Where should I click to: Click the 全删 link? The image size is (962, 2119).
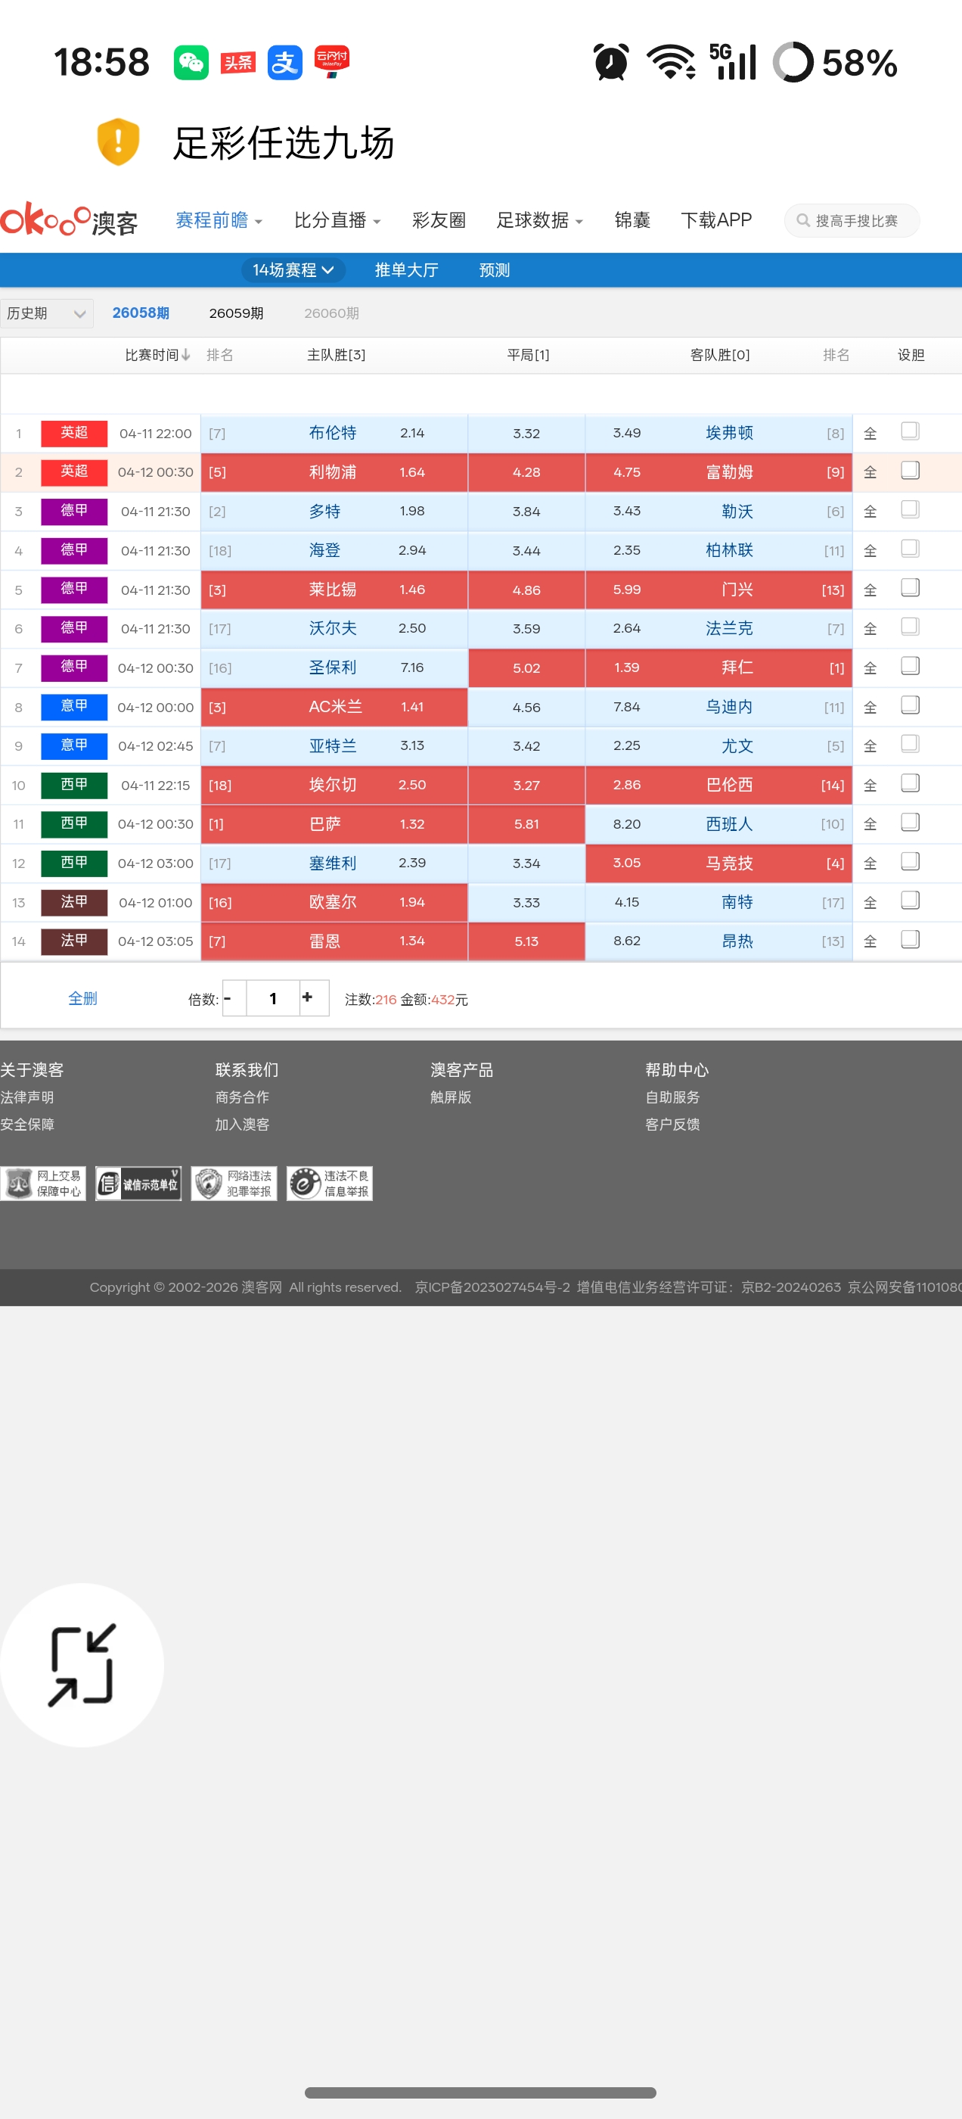[82, 997]
